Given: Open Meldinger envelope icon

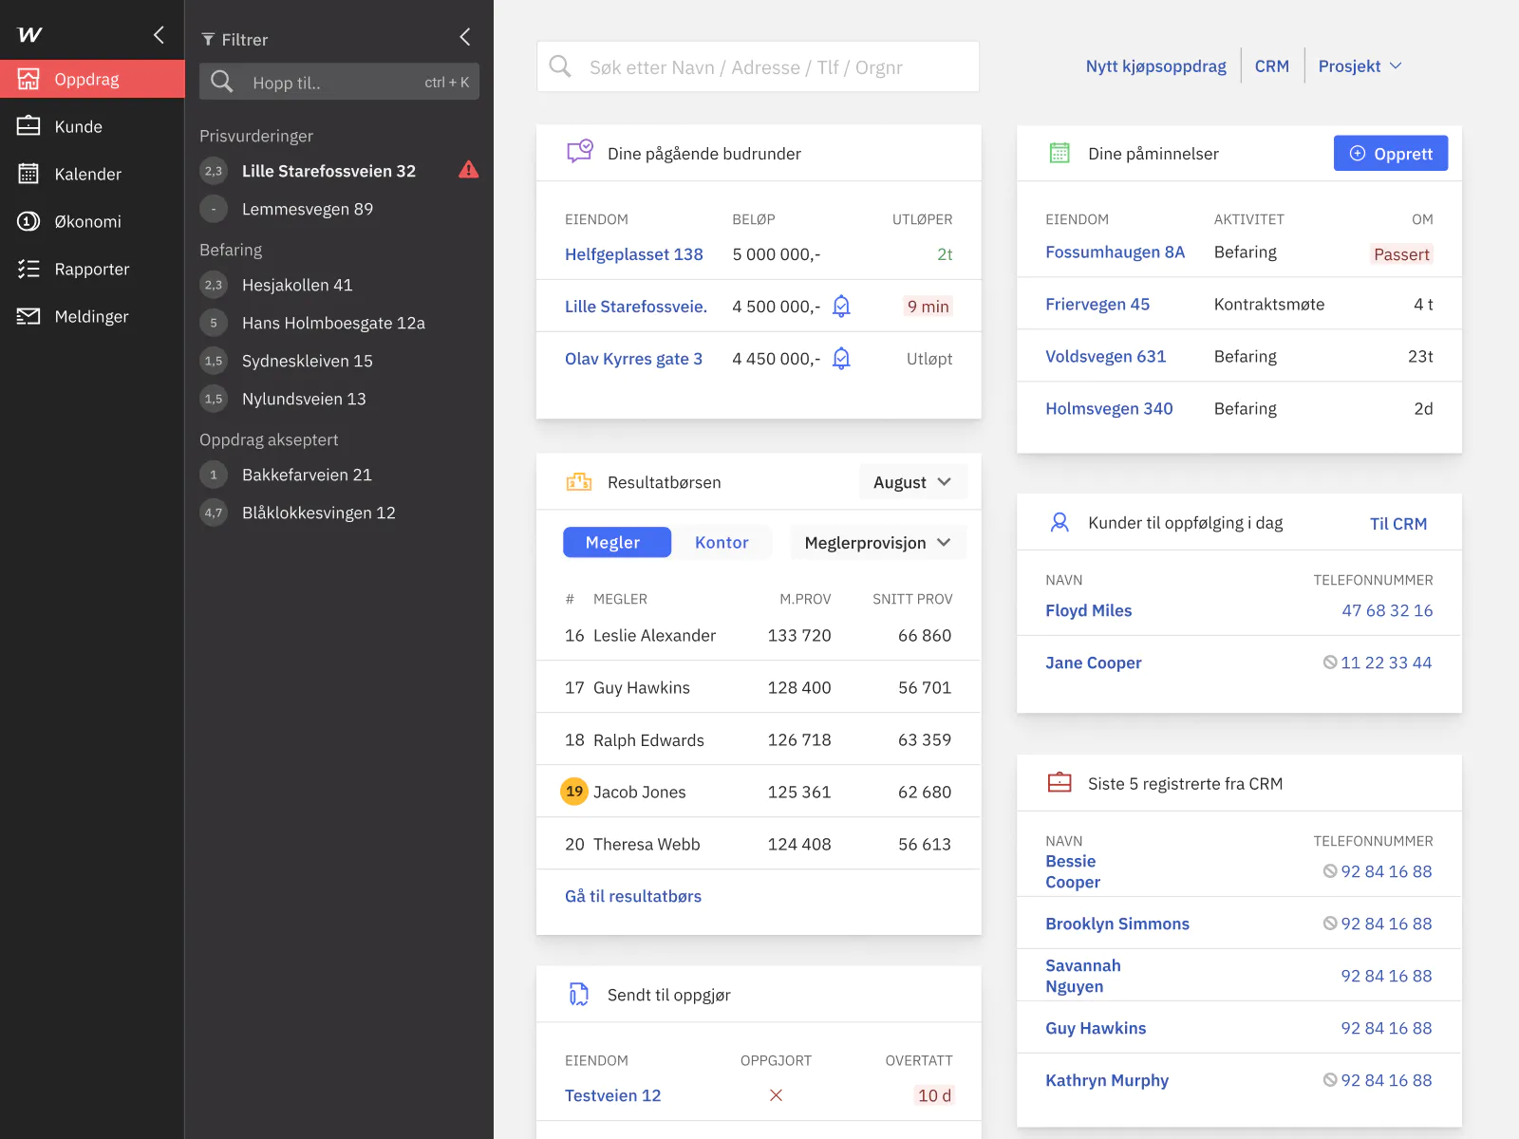Looking at the screenshot, I should click(x=28, y=316).
